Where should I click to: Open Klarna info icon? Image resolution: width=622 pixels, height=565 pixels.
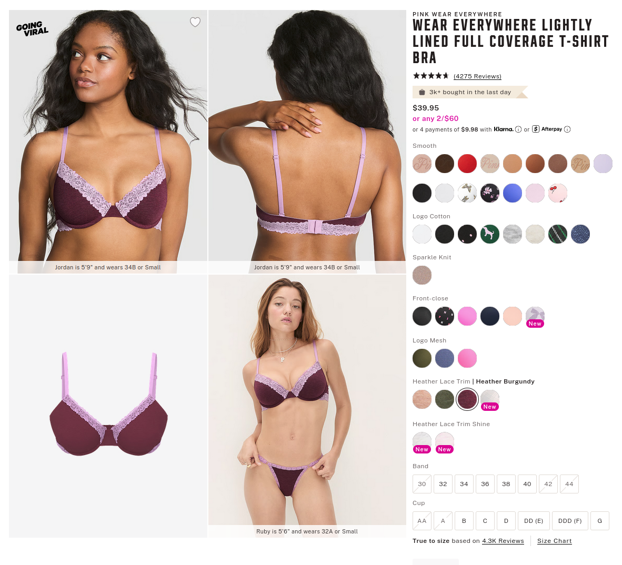518,129
